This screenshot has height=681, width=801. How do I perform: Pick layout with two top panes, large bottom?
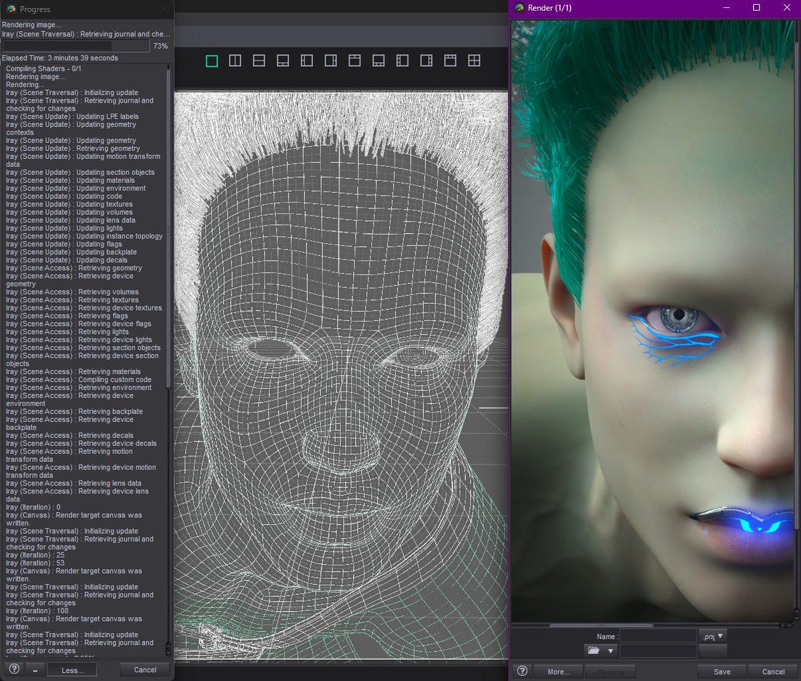click(x=354, y=61)
